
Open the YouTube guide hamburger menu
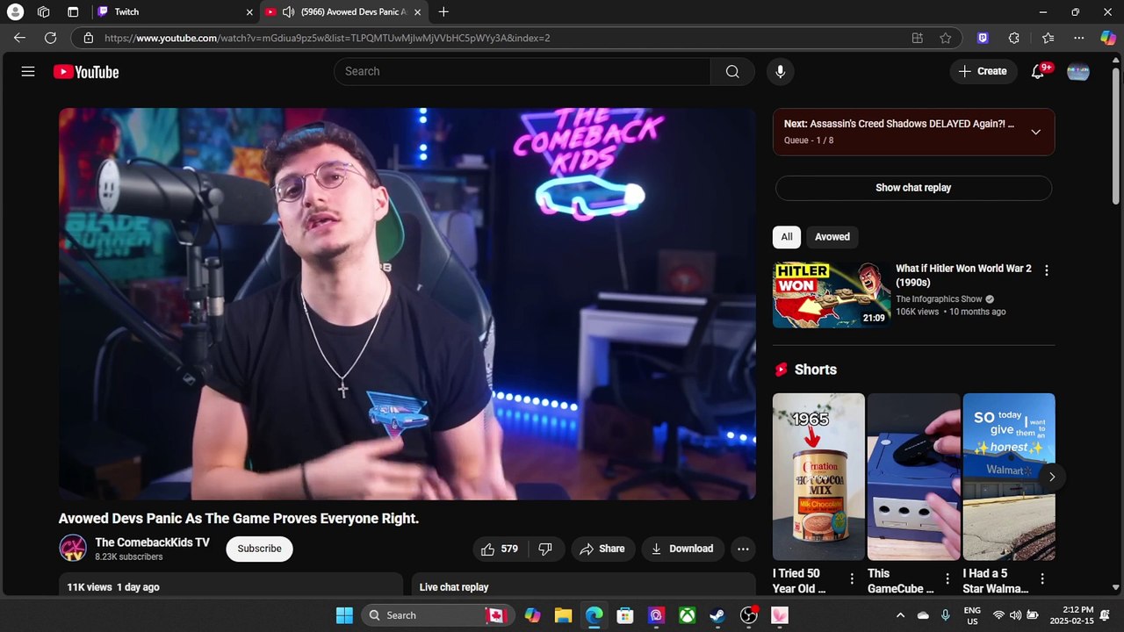click(28, 72)
